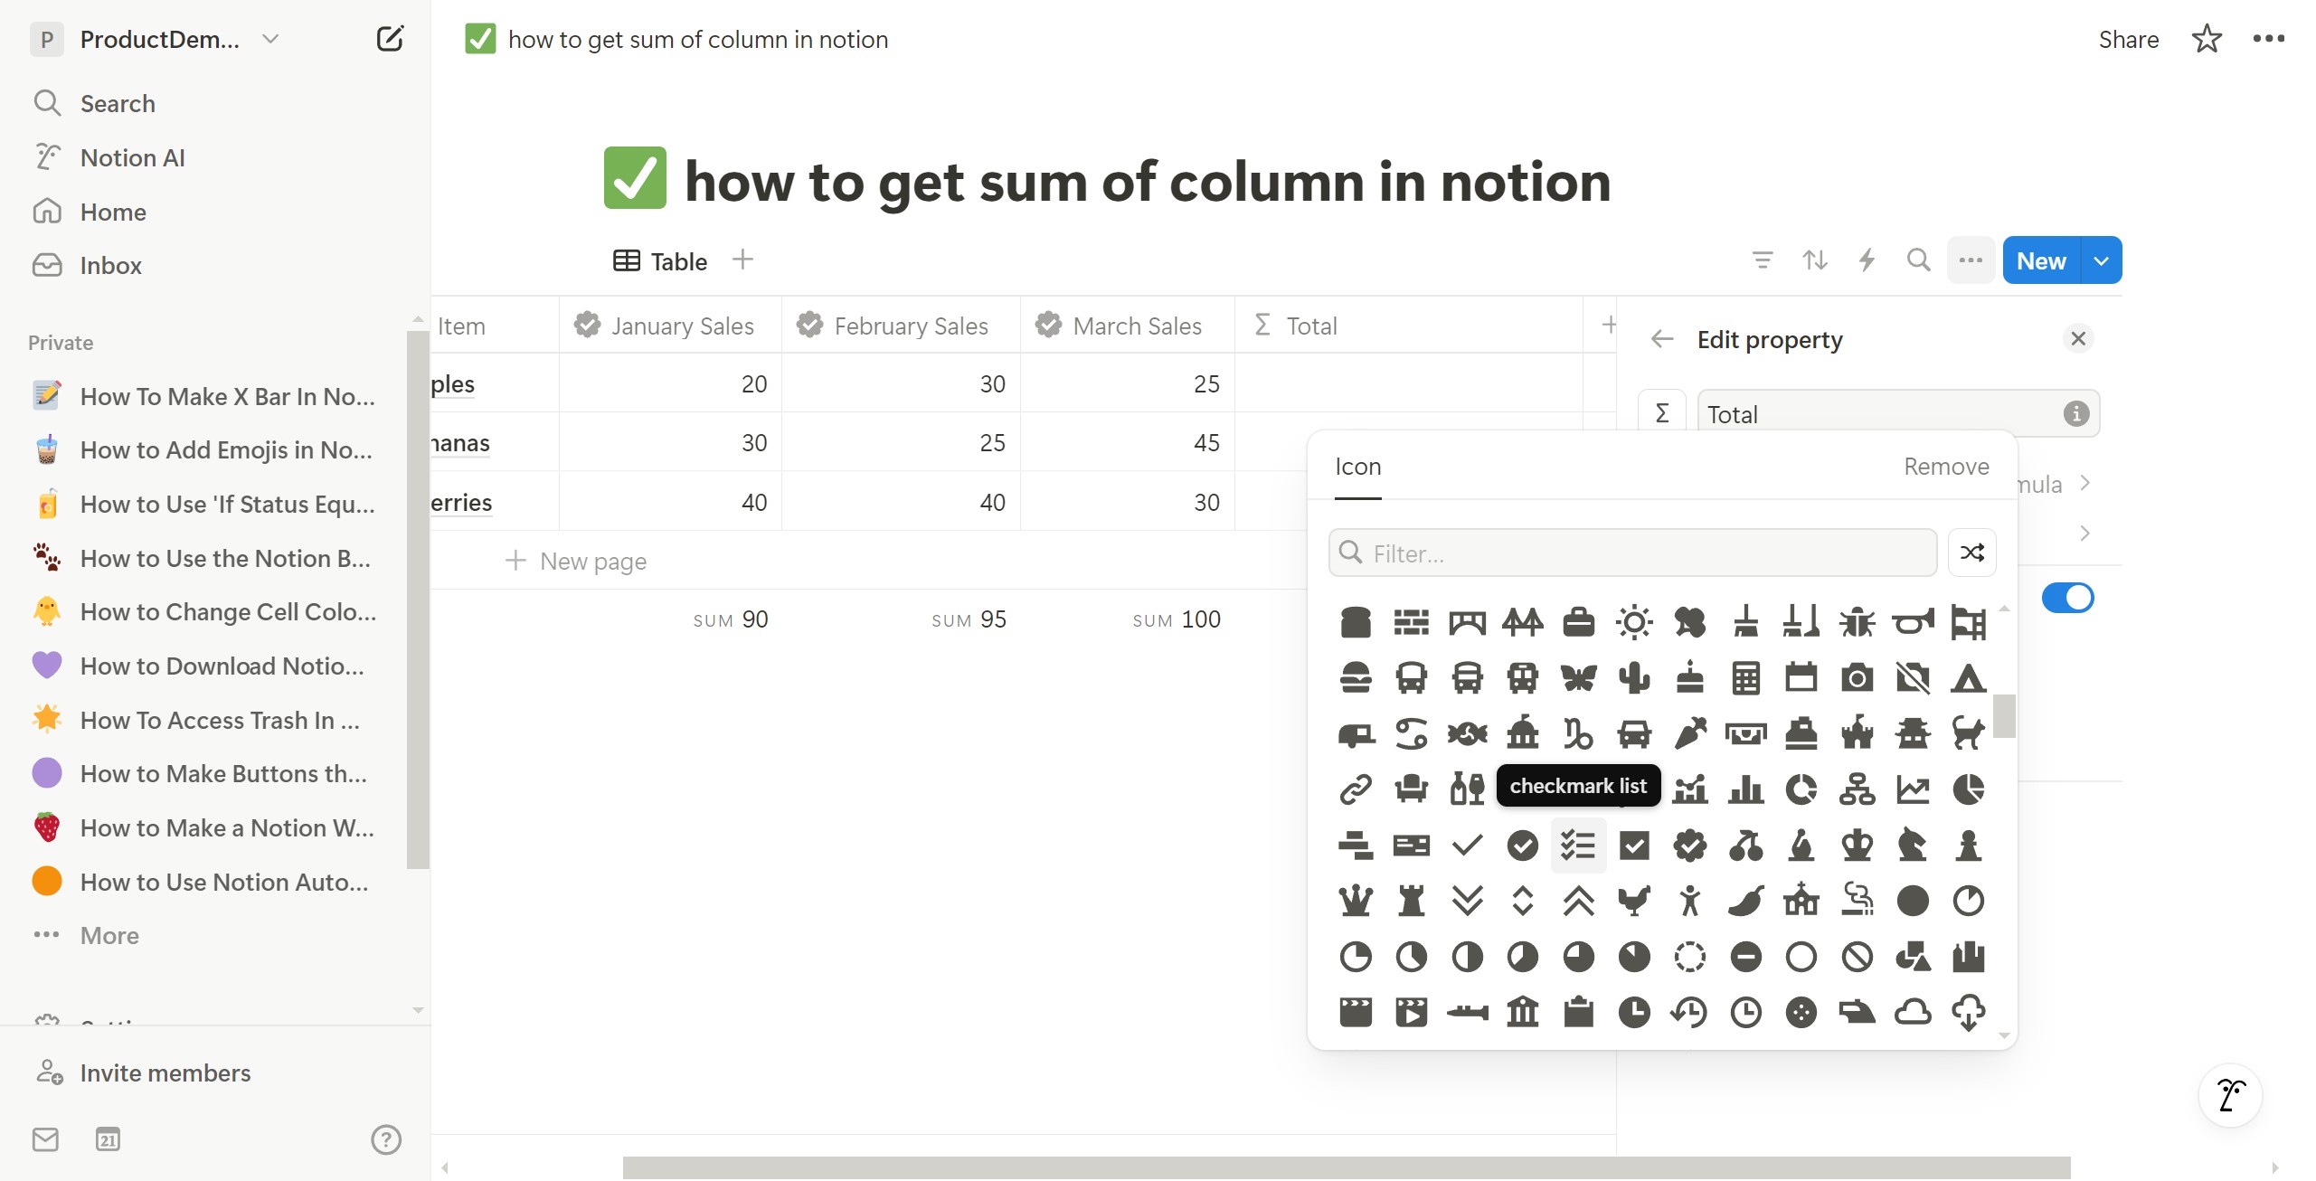Screen dimensions: 2316x1181
Task: Select the briefcase icon
Action: [x=1578, y=622]
